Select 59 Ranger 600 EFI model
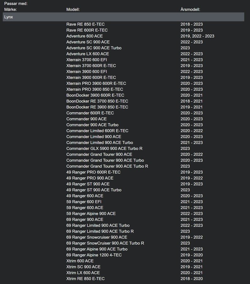The image size is (250, 284). point(84,202)
